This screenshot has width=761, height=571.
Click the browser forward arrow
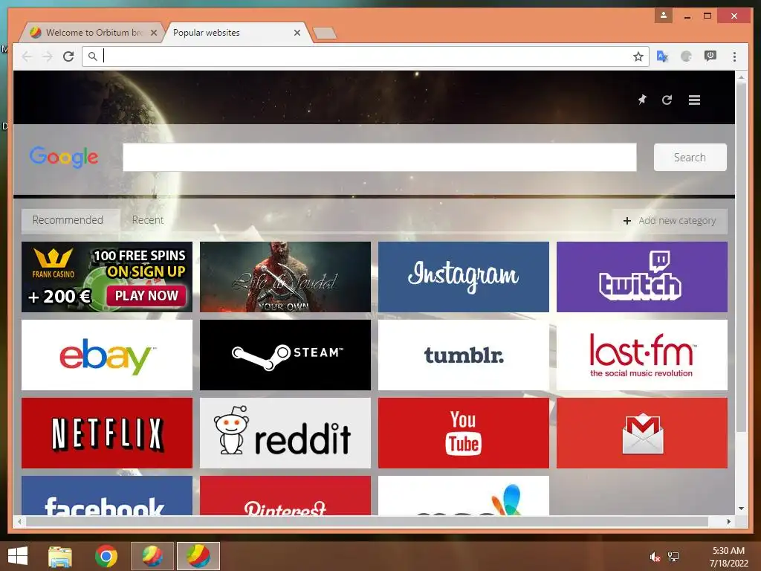48,57
